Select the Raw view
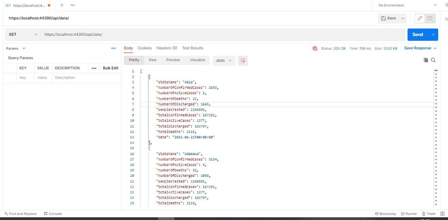Screen dimensions: 448x220 click(x=152, y=60)
